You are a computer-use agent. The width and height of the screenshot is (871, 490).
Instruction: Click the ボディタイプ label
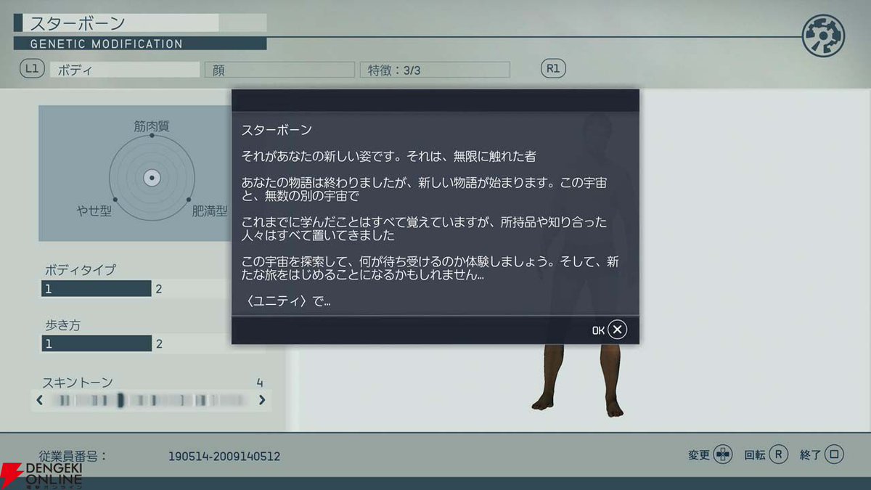pyautogui.click(x=79, y=270)
